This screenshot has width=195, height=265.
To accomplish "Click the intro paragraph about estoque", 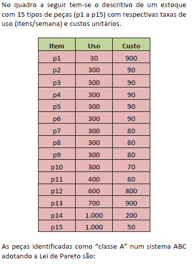I will pyautogui.click(x=94, y=14).
